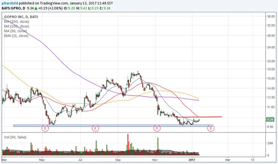Click the H:9.42 high value
278x164 pixels.
click(81, 8)
